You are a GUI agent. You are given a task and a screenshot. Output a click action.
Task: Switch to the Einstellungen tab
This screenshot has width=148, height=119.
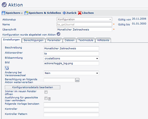11,40
